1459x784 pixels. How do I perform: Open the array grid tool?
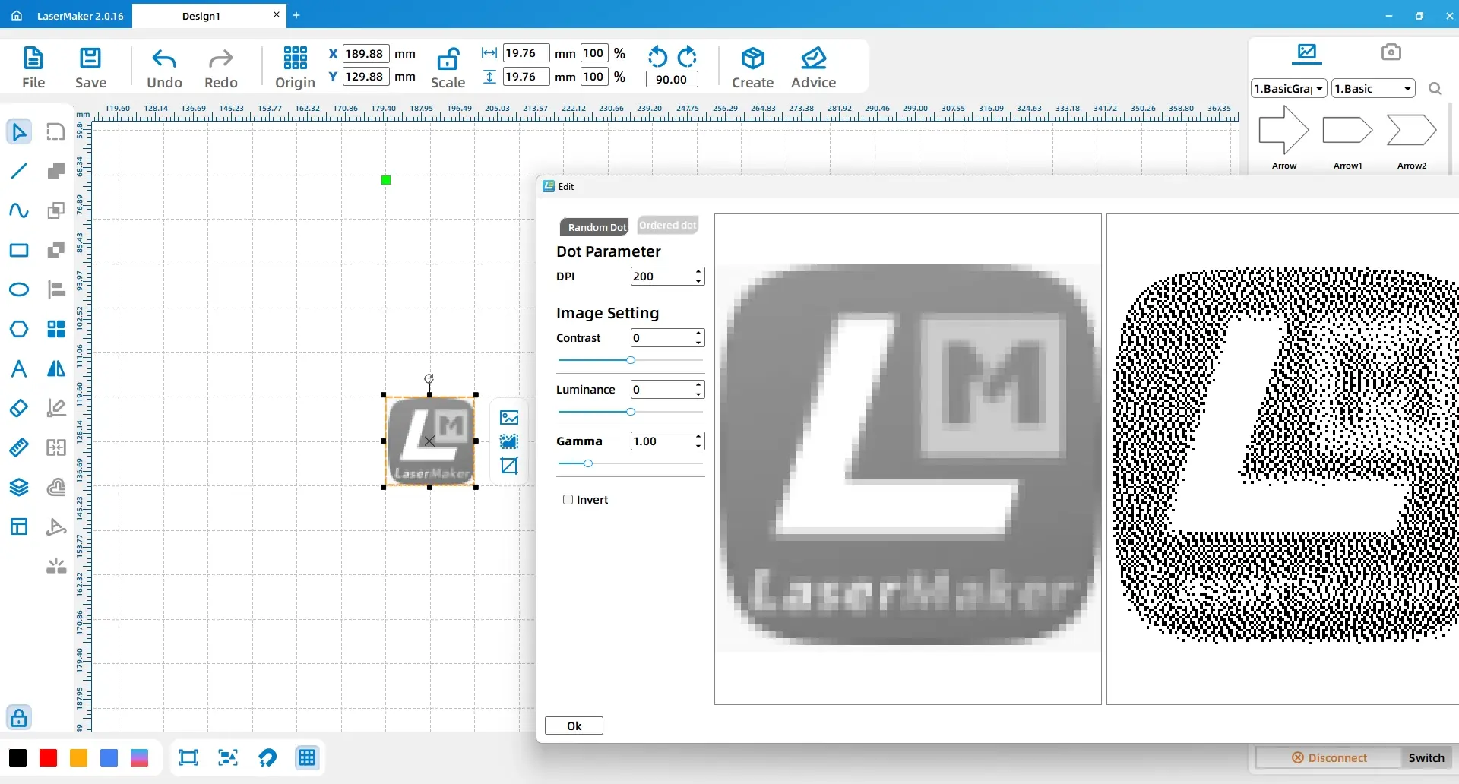click(x=56, y=329)
